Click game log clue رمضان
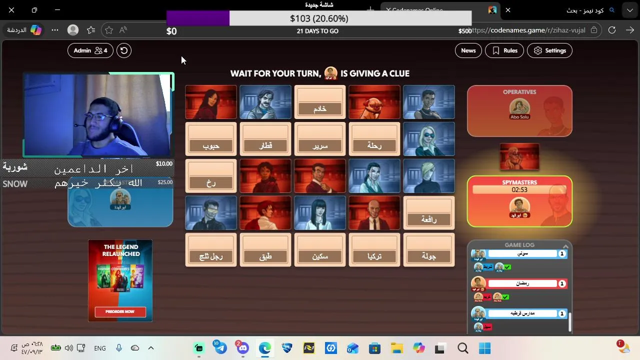640x360 pixels. click(522, 283)
